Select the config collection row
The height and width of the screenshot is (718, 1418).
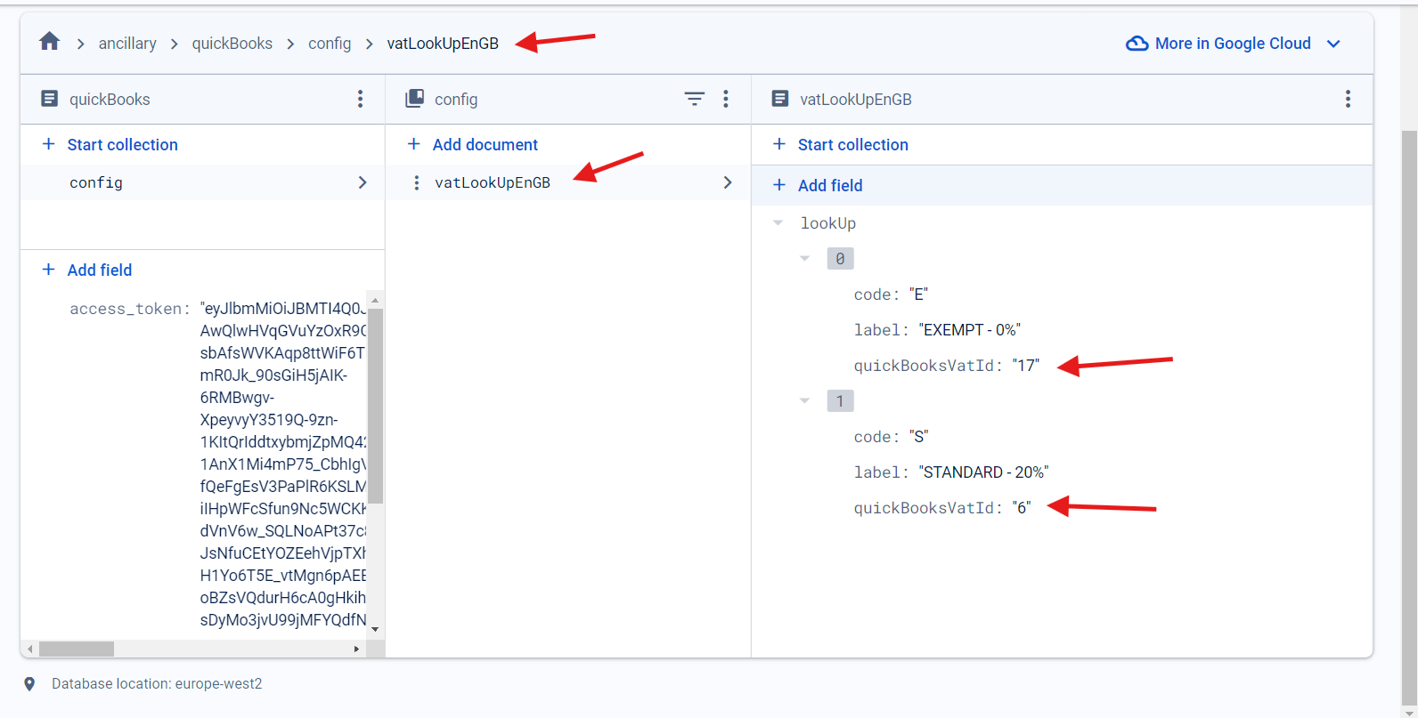(202, 182)
